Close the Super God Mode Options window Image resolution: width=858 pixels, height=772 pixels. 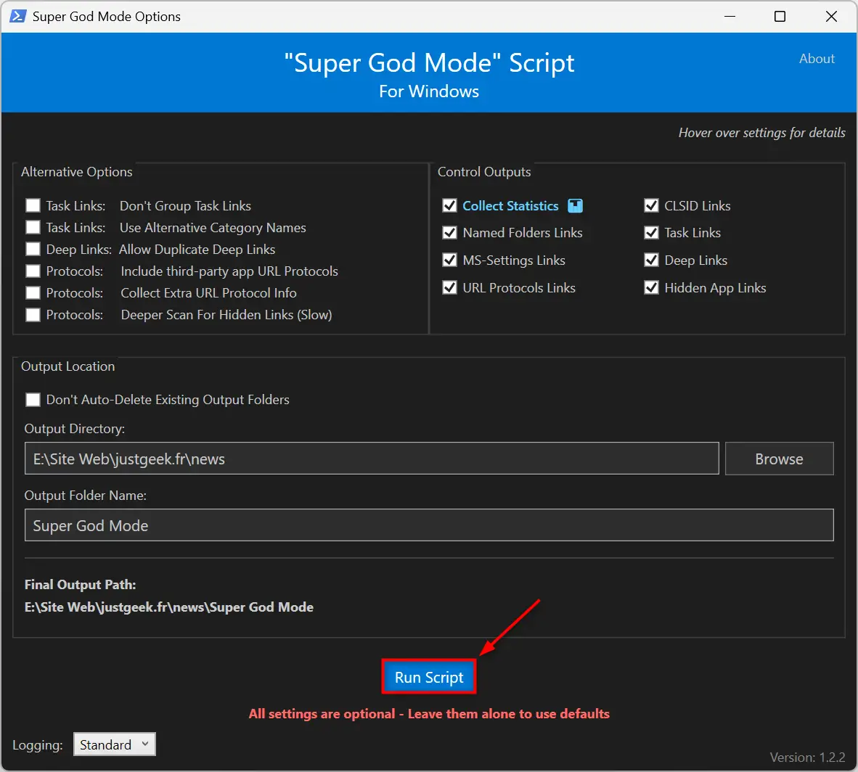831,17
